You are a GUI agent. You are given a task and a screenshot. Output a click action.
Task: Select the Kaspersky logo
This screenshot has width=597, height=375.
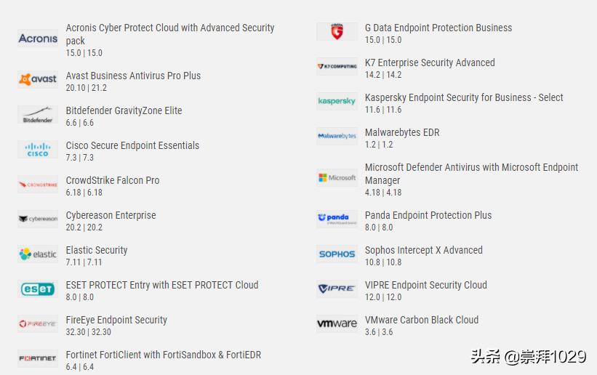(337, 102)
